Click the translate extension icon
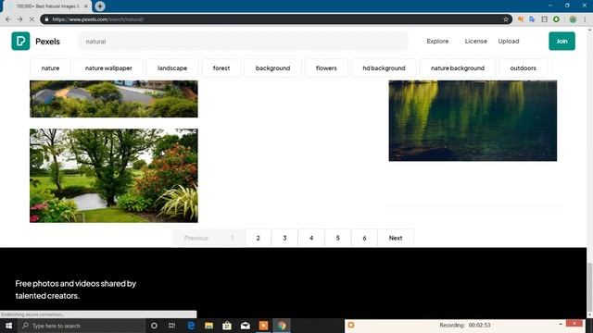 coord(532,19)
